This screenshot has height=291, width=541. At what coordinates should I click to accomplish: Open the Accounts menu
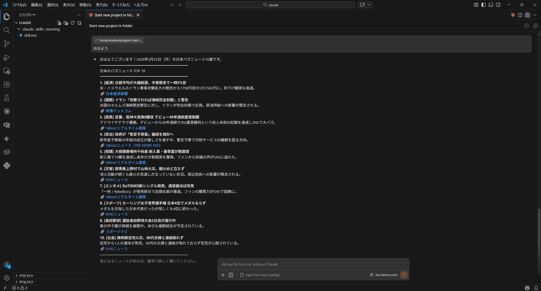pyautogui.click(x=6, y=264)
